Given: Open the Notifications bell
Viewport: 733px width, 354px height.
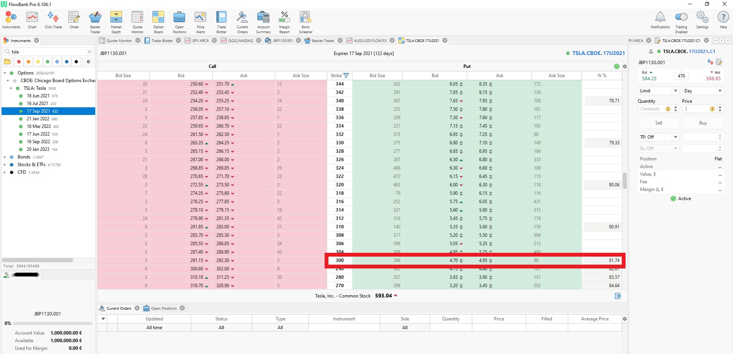Looking at the screenshot, I should [660, 20].
